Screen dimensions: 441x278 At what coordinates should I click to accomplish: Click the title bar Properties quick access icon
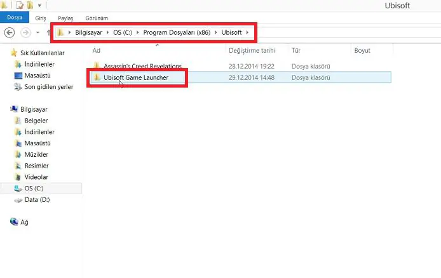20,5
